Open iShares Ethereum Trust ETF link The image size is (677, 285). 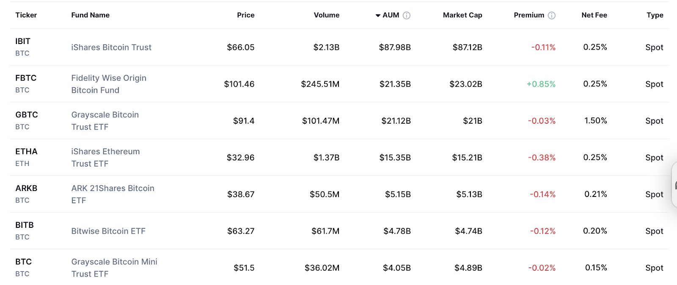[x=105, y=158]
